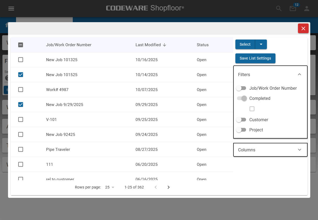This screenshot has width=318, height=220.
Task: Open the Rows per page dropdown
Action: coord(110,187)
